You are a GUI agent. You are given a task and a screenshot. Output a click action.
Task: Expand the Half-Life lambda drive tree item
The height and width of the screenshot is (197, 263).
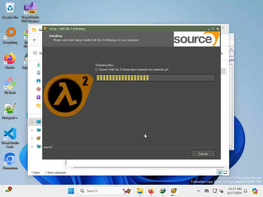pyautogui.click(x=32, y=138)
